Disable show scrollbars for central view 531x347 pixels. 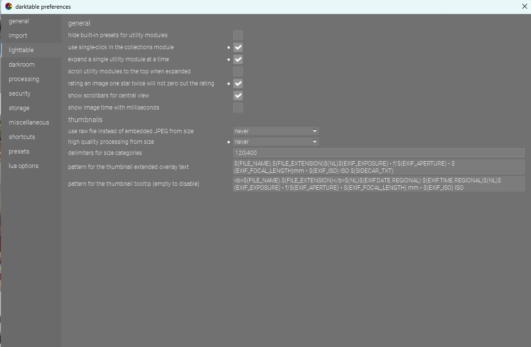238,96
